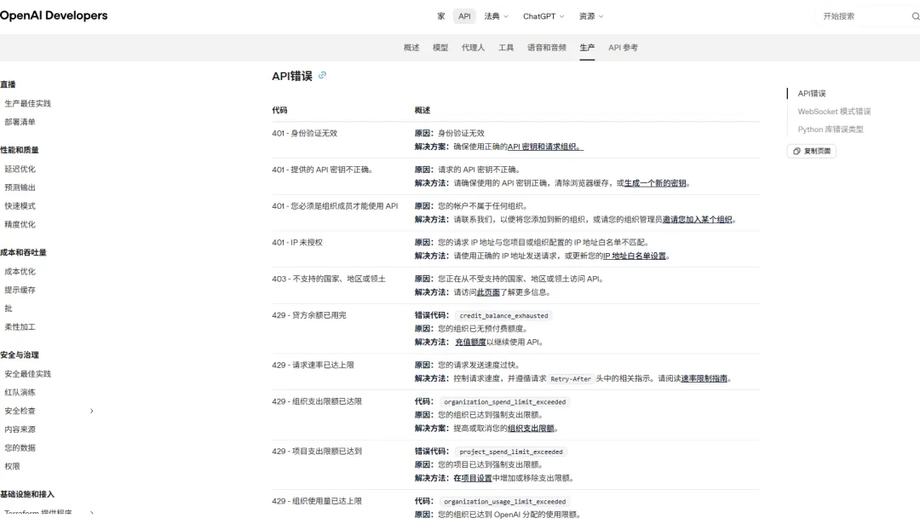Click the 429 - 项目支出限额已达到 table cell

(x=317, y=452)
